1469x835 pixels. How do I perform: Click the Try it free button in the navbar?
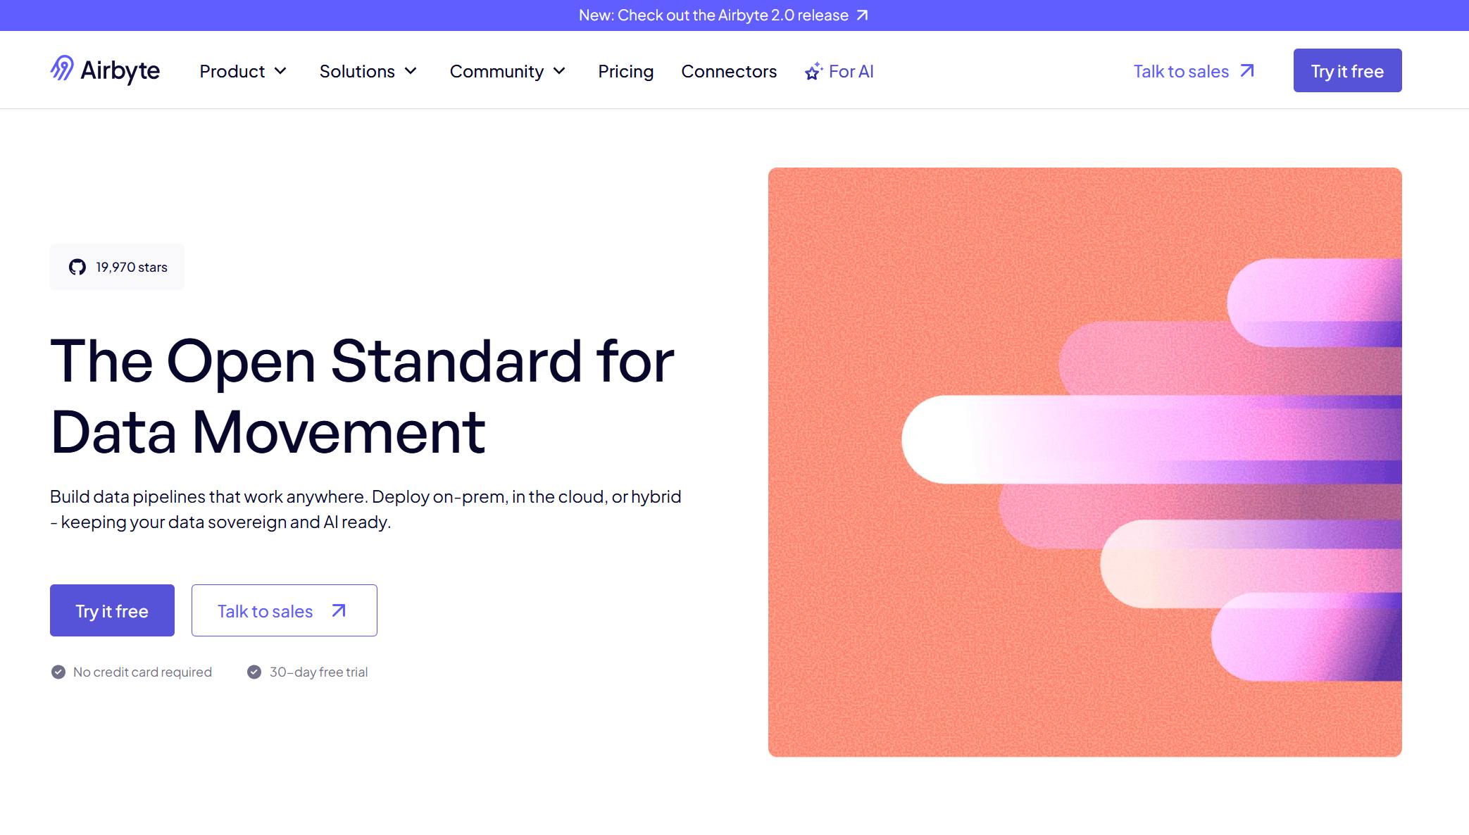point(1346,70)
